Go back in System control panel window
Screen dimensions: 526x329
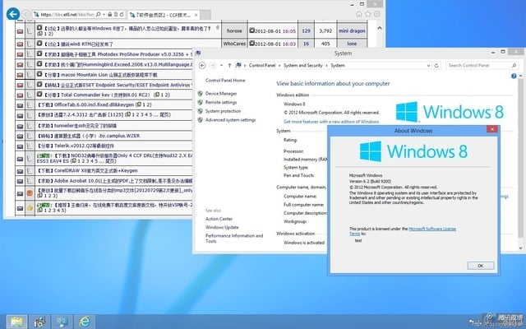point(202,66)
